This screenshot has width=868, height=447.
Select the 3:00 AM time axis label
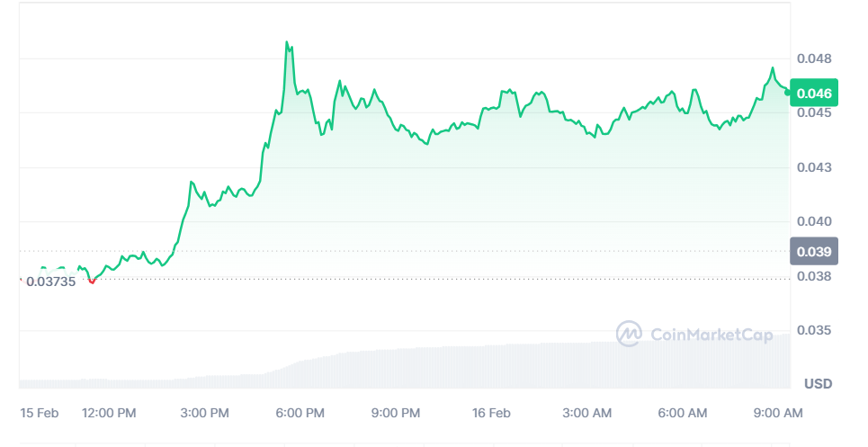click(586, 413)
